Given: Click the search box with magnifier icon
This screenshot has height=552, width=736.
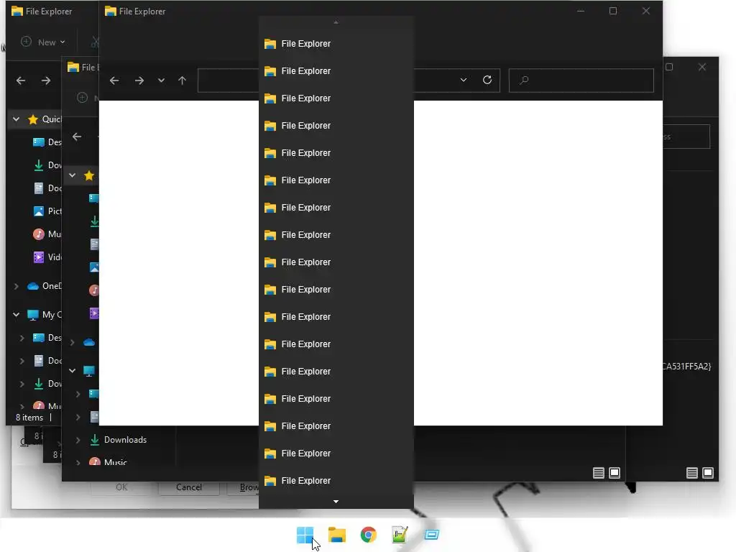Looking at the screenshot, I should [x=581, y=80].
